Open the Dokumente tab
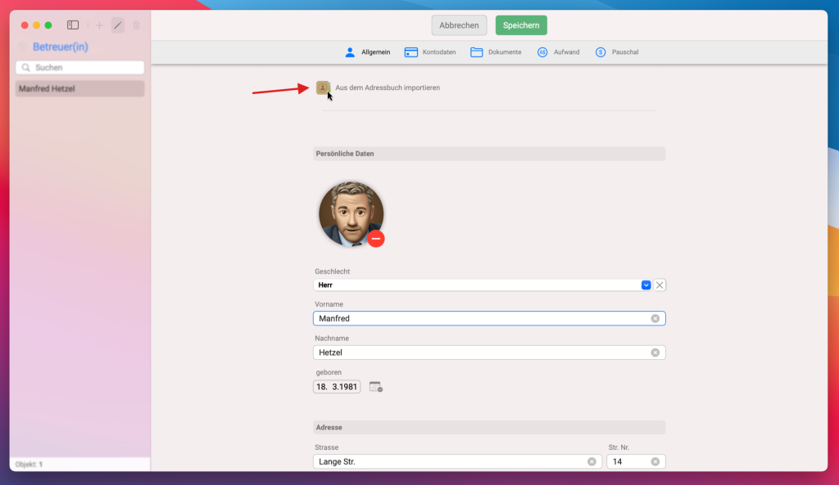The width and height of the screenshot is (839, 485). point(496,52)
